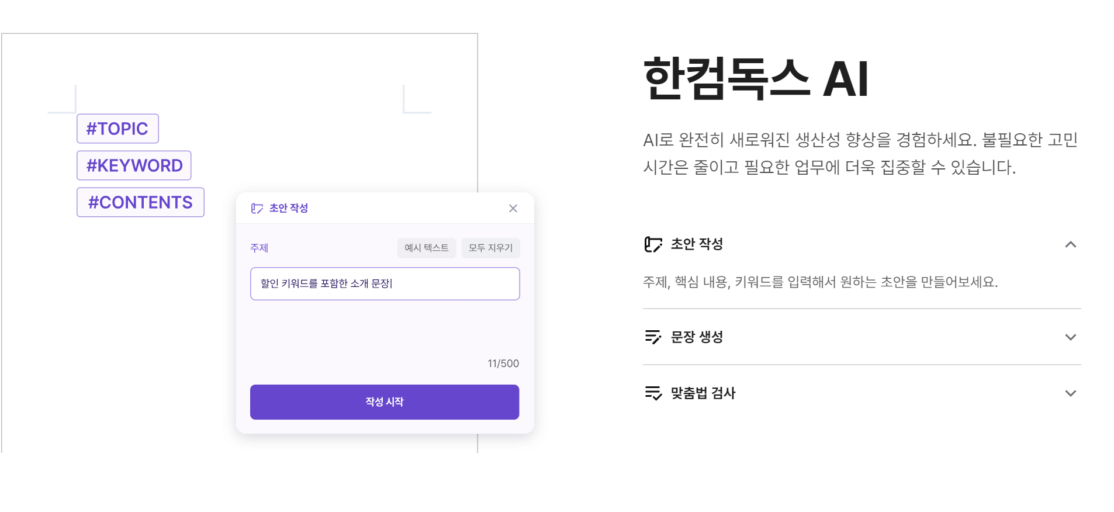Close the 초안 작성 dialog
This screenshot has height=512, width=1114.
[513, 208]
